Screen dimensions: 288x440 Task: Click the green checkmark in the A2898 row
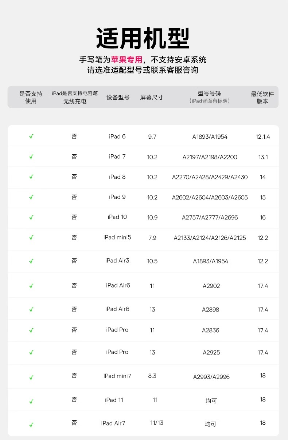pos(31,310)
